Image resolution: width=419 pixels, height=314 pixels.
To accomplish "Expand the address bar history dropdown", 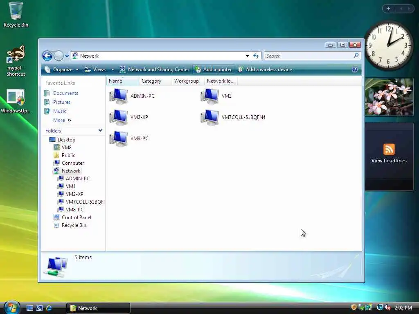I will click(x=247, y=56).
